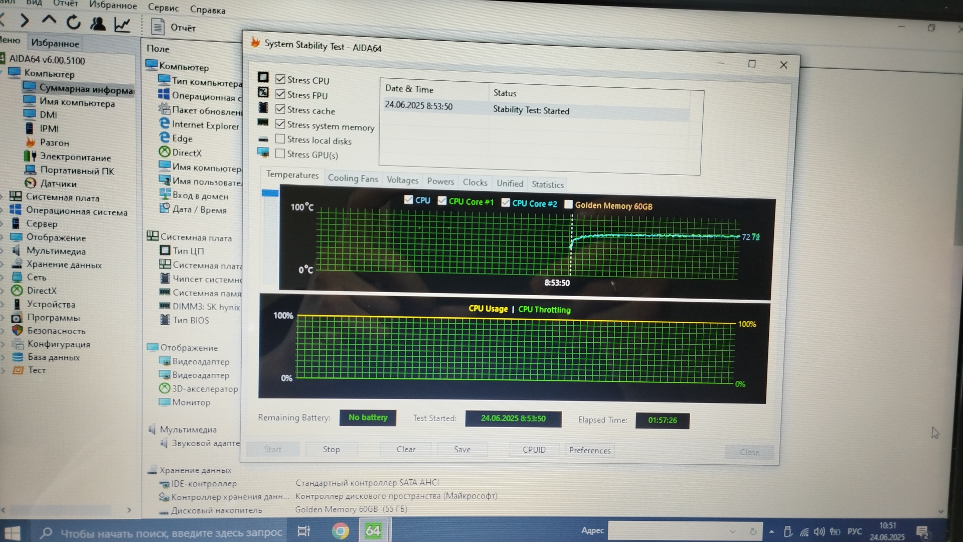Click the up arrow navigation icon
This screenshot has height=542, width=963.
tap(49, 20)
